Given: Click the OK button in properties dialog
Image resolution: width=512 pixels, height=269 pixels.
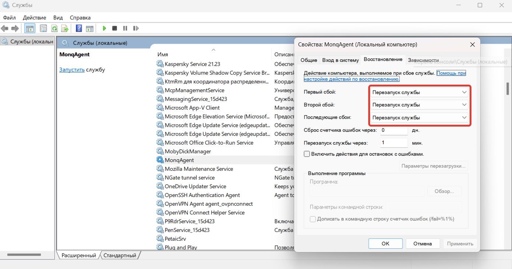Looking at the screenshot, I should (385, 243).
